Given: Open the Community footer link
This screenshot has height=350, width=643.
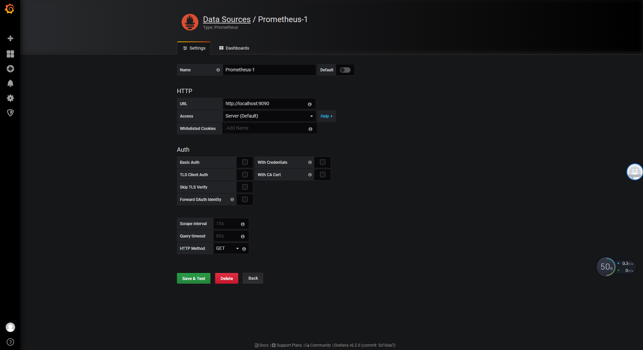Looking at the screenshot, I should [x=318, y=345].
